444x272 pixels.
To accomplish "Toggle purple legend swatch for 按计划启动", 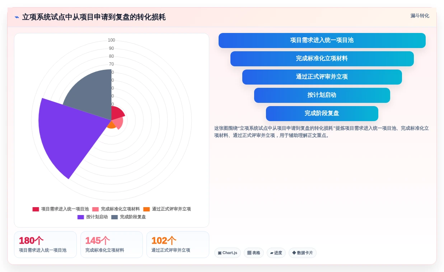I will 81,217.
